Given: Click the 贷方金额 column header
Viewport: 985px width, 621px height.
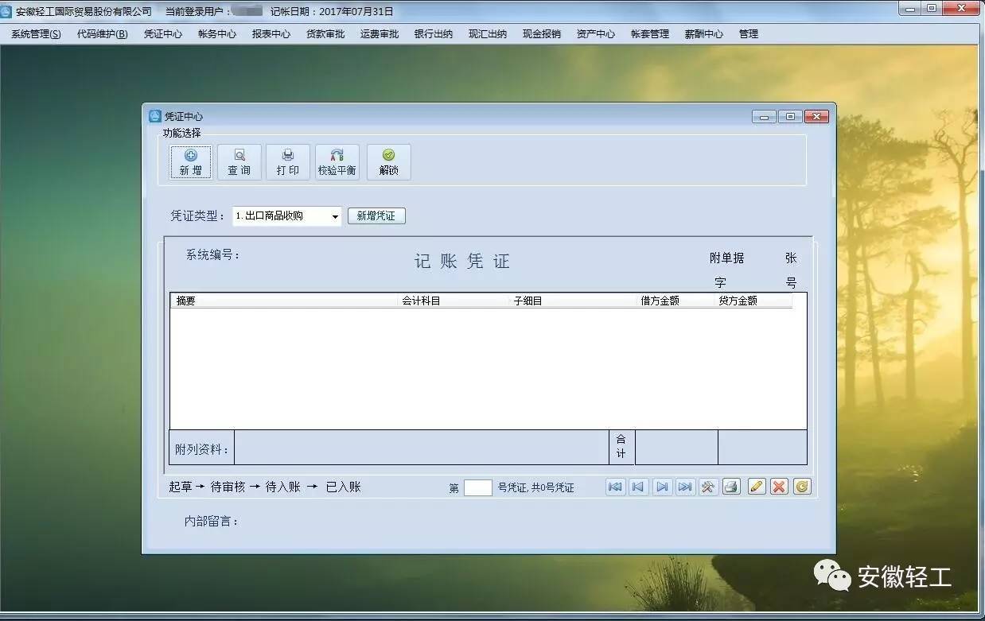Looking at the screenshot, I should [x=753, y=301].
